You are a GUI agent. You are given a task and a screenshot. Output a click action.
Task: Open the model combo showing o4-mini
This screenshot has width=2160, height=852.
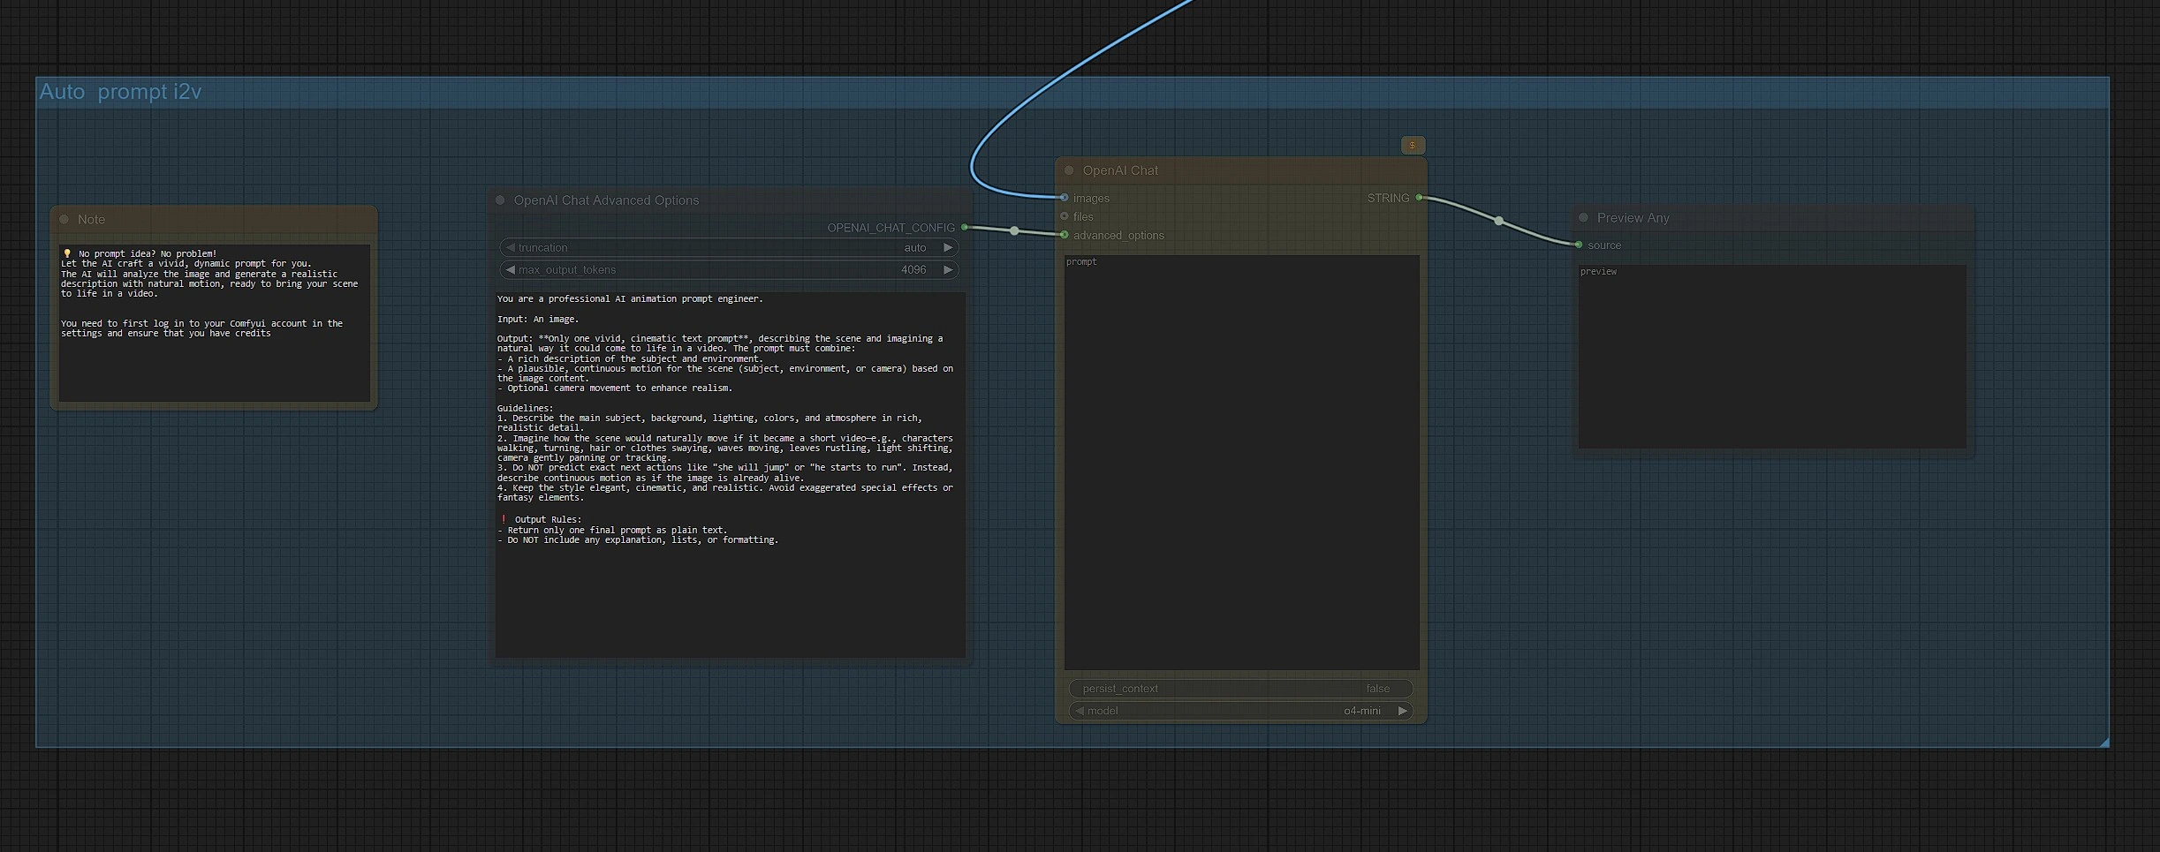coord(1241,711)
